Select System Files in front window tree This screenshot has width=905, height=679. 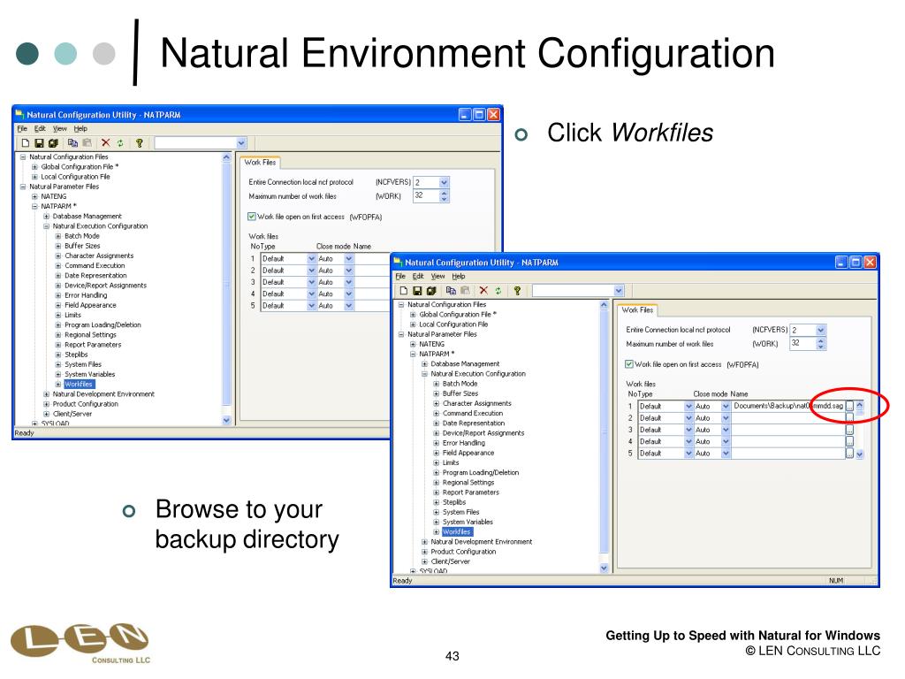(x=460, y=512)
